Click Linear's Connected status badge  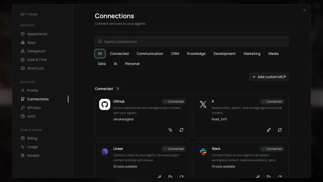[x=174, y=149]
